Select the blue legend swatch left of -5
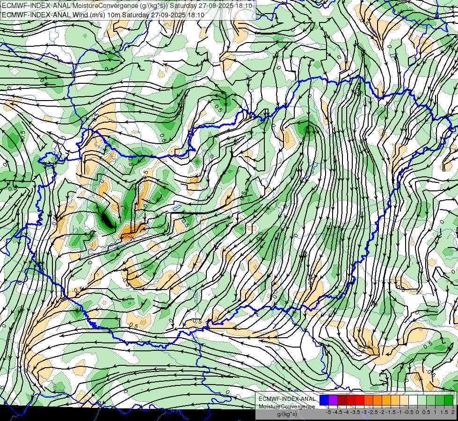The image size is (458, 421). [x=324, y=400]
